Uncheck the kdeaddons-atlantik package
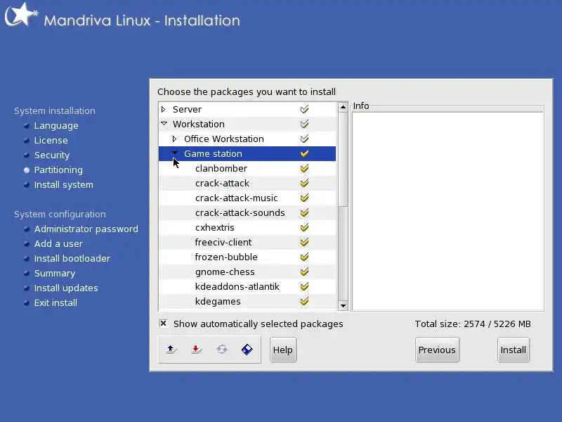The image size is (562, 422). point(304,286)
